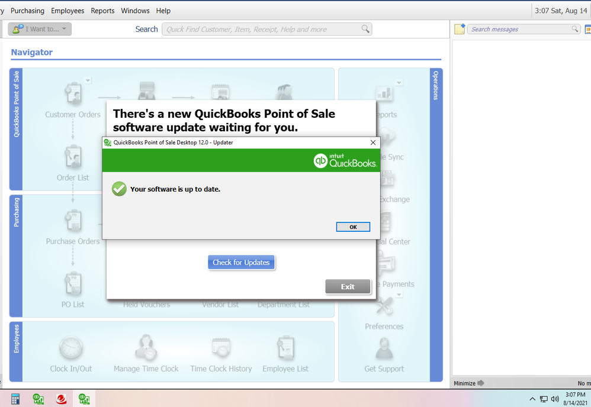Open the Employees menu
This screenshot has width=591, height=407.
tap(68, 11)
